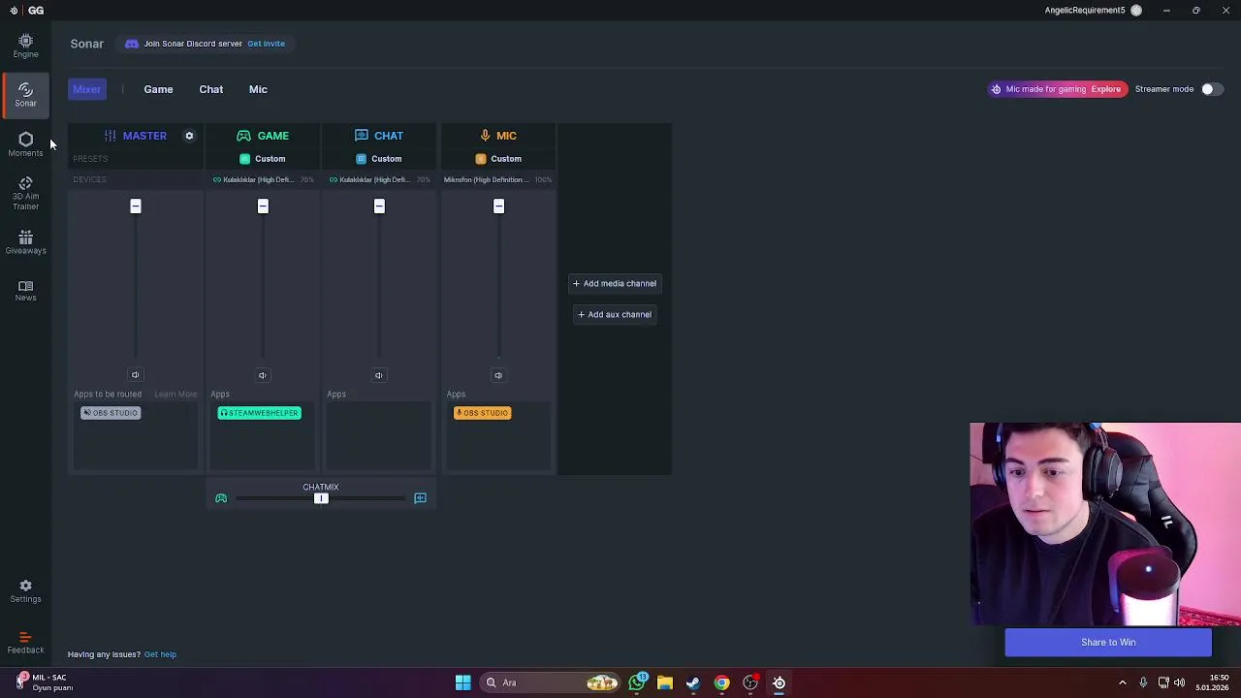Image resolution: width=1241 pixels, height=698 pixels.
Task: Open News in the sidebar
Action: point(25,291)
